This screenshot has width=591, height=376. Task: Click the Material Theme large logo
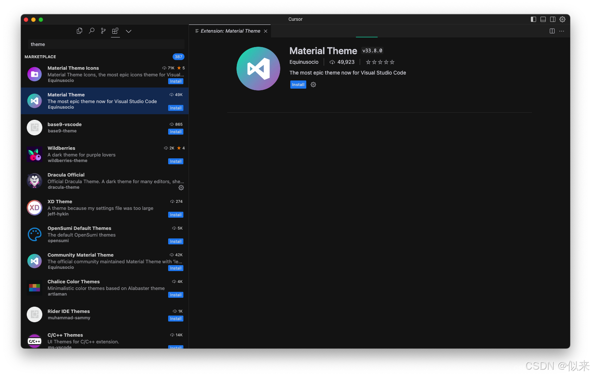point(258,69)
